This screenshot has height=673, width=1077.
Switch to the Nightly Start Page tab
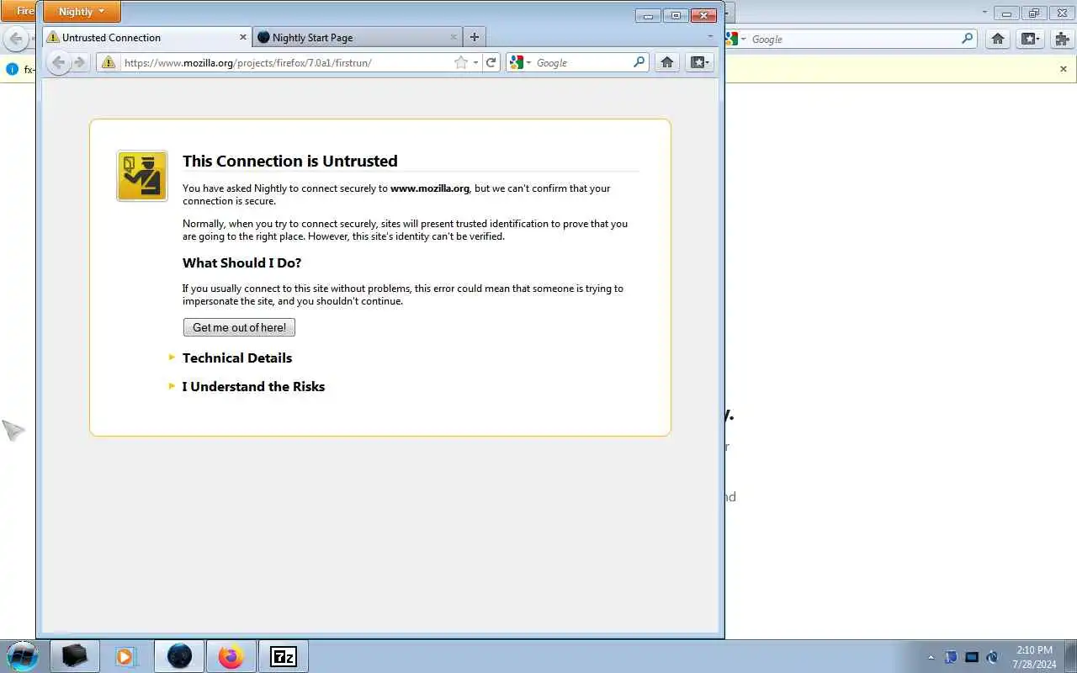pyautogui.click(x=358, y=37)
